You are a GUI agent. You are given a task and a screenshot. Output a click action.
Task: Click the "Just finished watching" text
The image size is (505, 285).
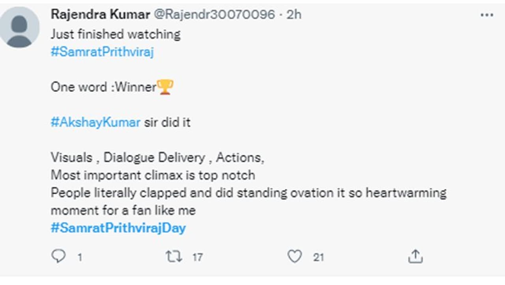point(115,34)
